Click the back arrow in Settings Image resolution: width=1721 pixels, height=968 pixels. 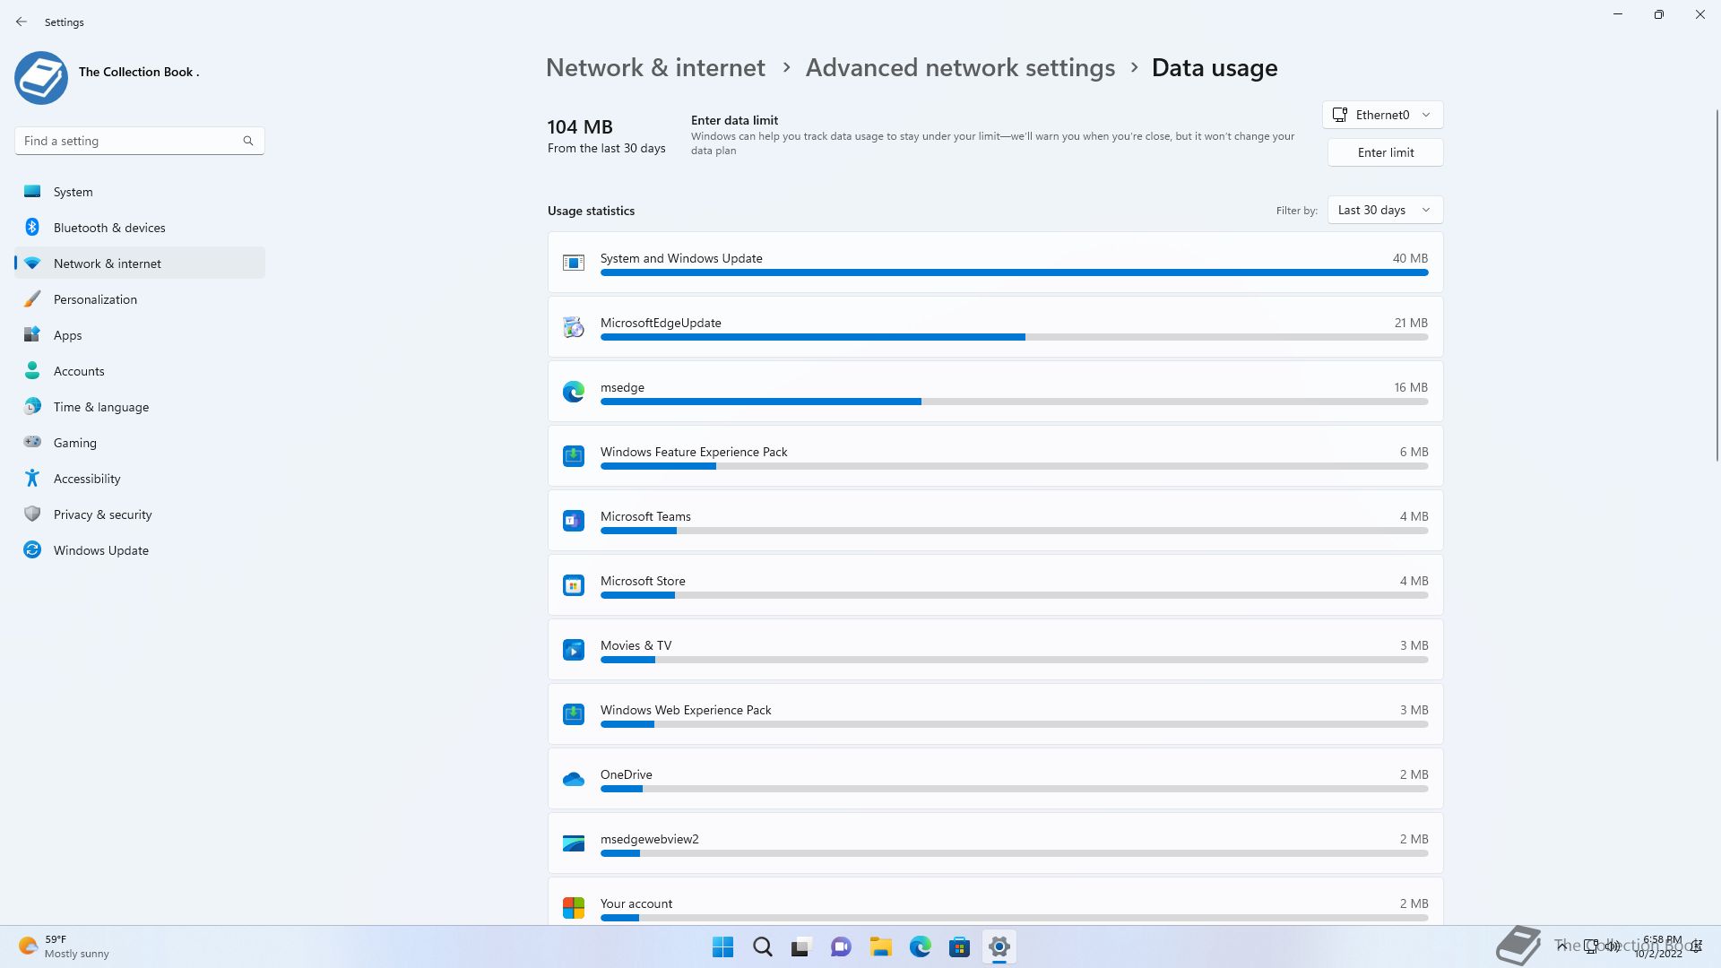tap(22, 22)
